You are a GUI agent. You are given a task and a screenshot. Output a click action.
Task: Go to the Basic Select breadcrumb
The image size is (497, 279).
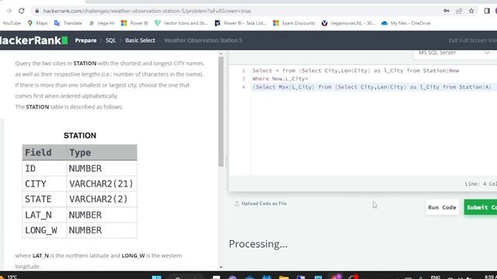tap(140, 40)
